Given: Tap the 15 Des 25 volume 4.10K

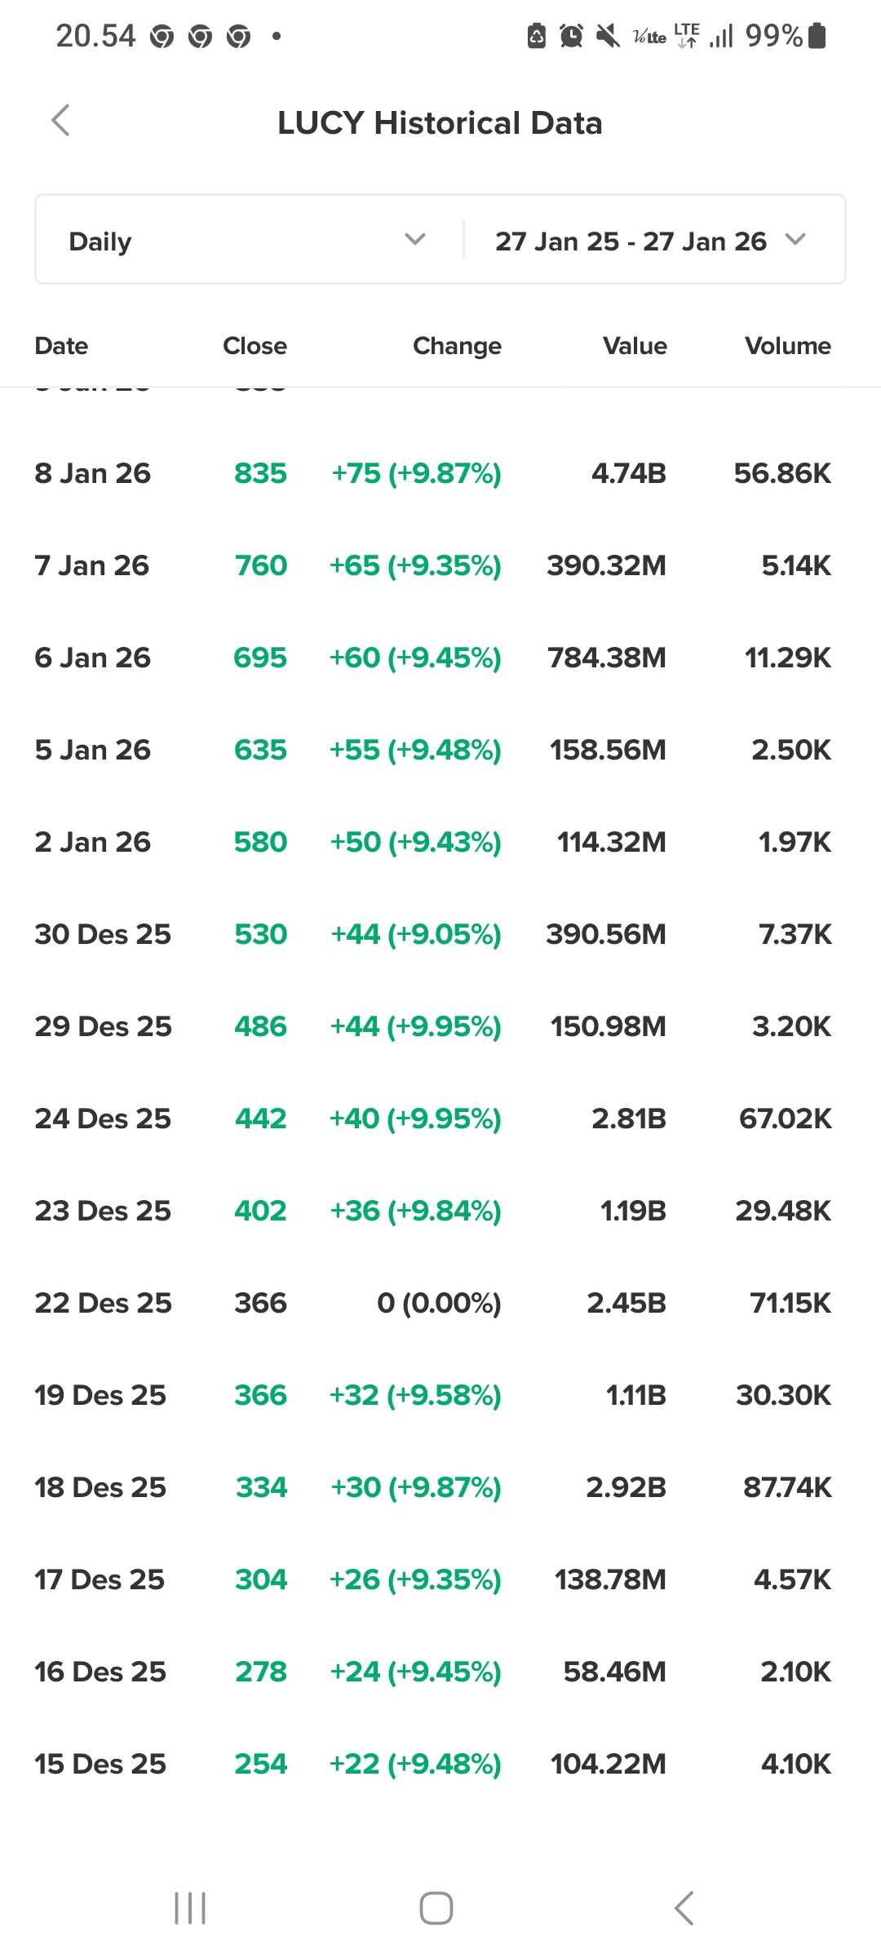Looking at the screenshot, I should (795, 1764).
